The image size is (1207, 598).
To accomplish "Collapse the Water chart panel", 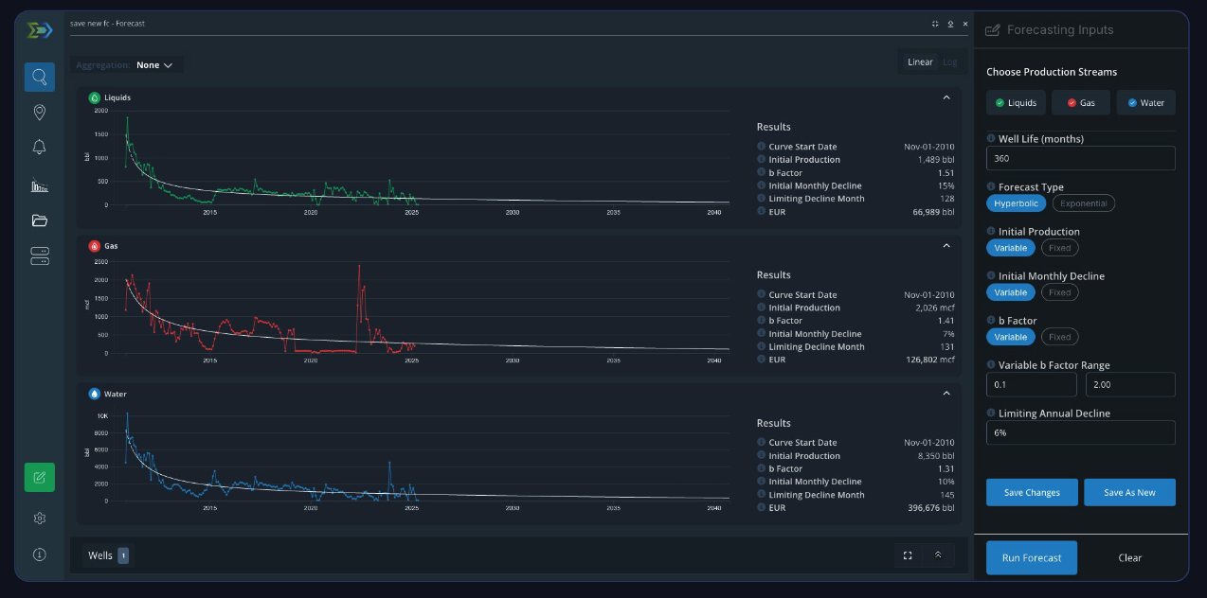I will [946, 394].
